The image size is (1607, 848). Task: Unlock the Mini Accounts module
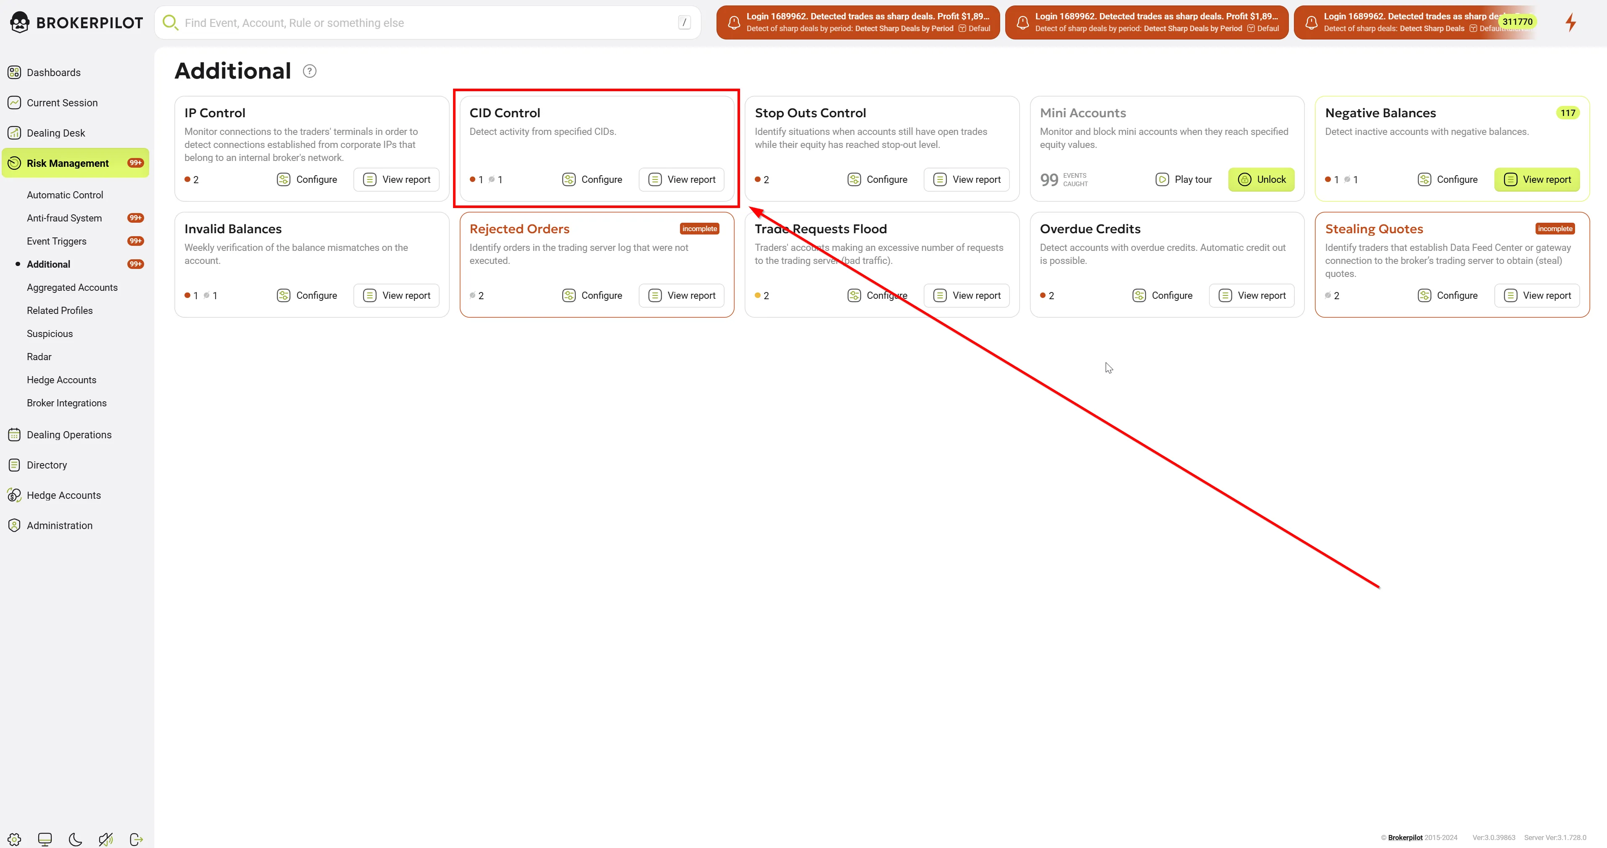pyautogui.click(x=1262, y=180)
